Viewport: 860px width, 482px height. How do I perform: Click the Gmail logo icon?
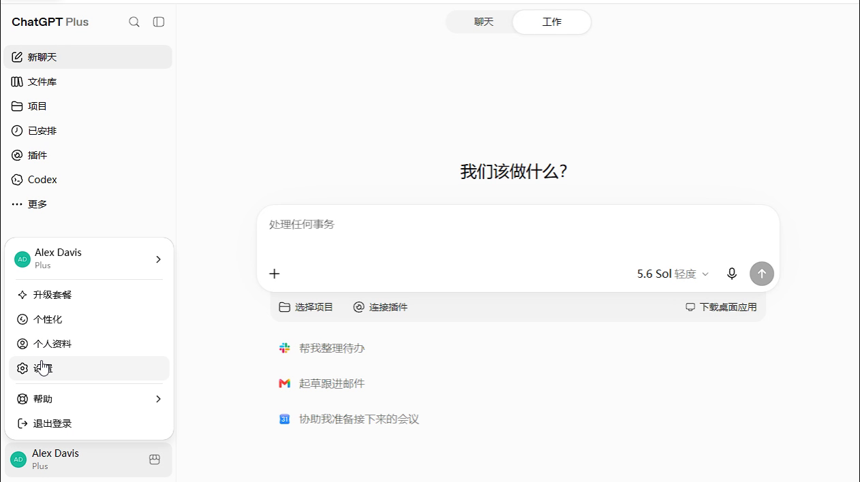tap(285, 383)
